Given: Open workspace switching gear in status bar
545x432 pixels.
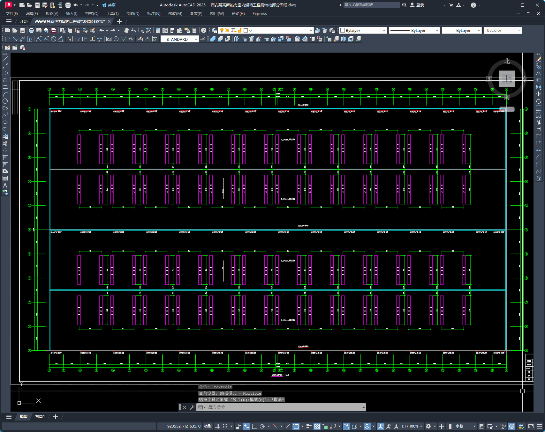Looking at the screenshot, I should point(428,426).
